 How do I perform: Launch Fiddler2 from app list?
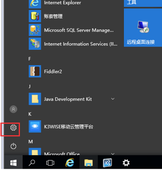click(x=73, y=71)
